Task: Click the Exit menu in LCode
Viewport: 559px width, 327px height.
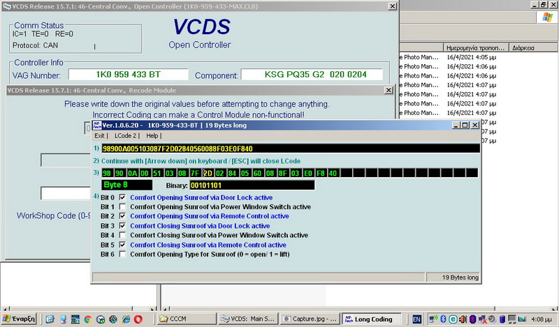Action: coord(99,135)
